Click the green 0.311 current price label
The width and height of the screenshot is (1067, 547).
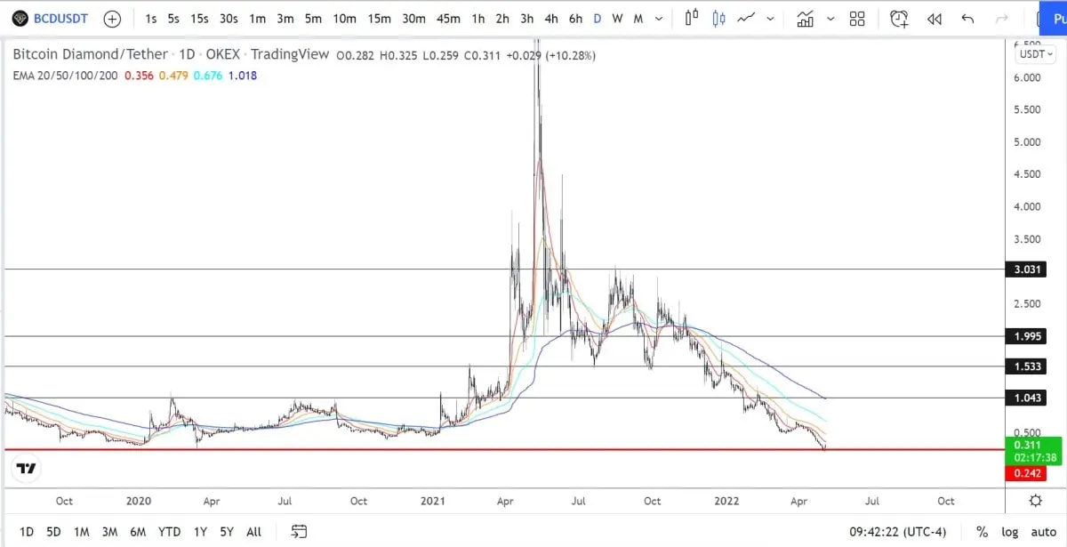pyautogui.click(x=1034, y=450)
